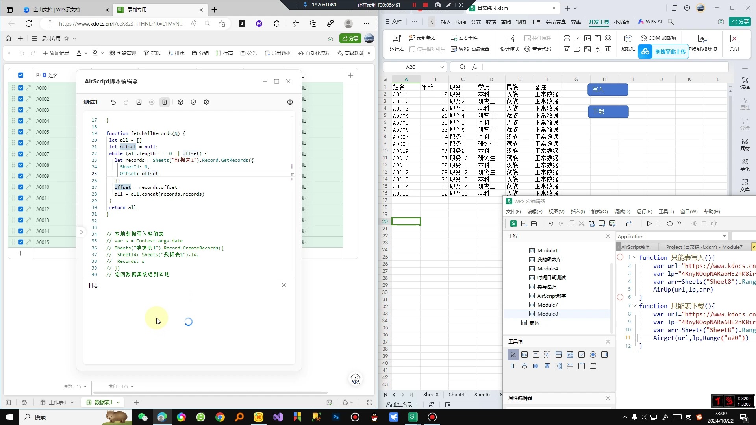Open 宏安全性 macro security
The width and height of the screenshot is (756, 425).
pyautogui.click(x=464, y=38)
